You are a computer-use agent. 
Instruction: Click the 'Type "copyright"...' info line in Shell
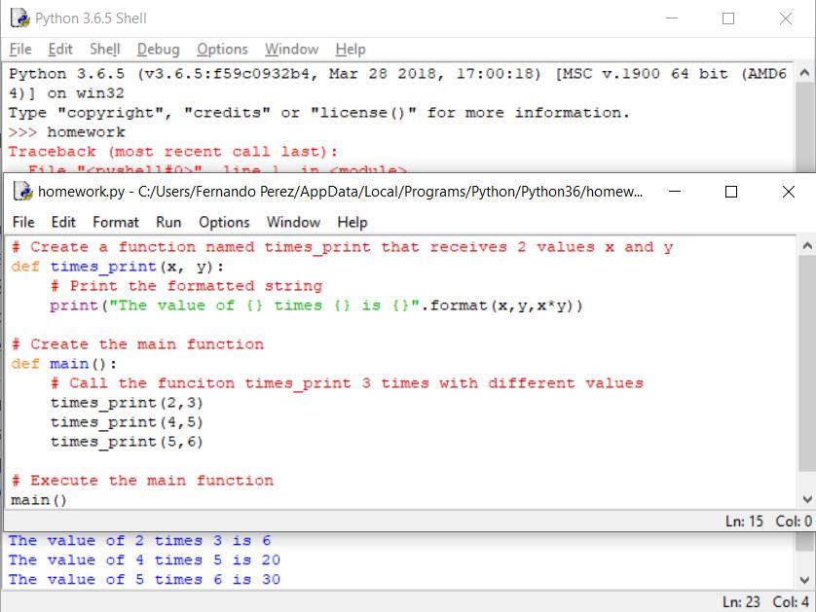click(318, 113)
